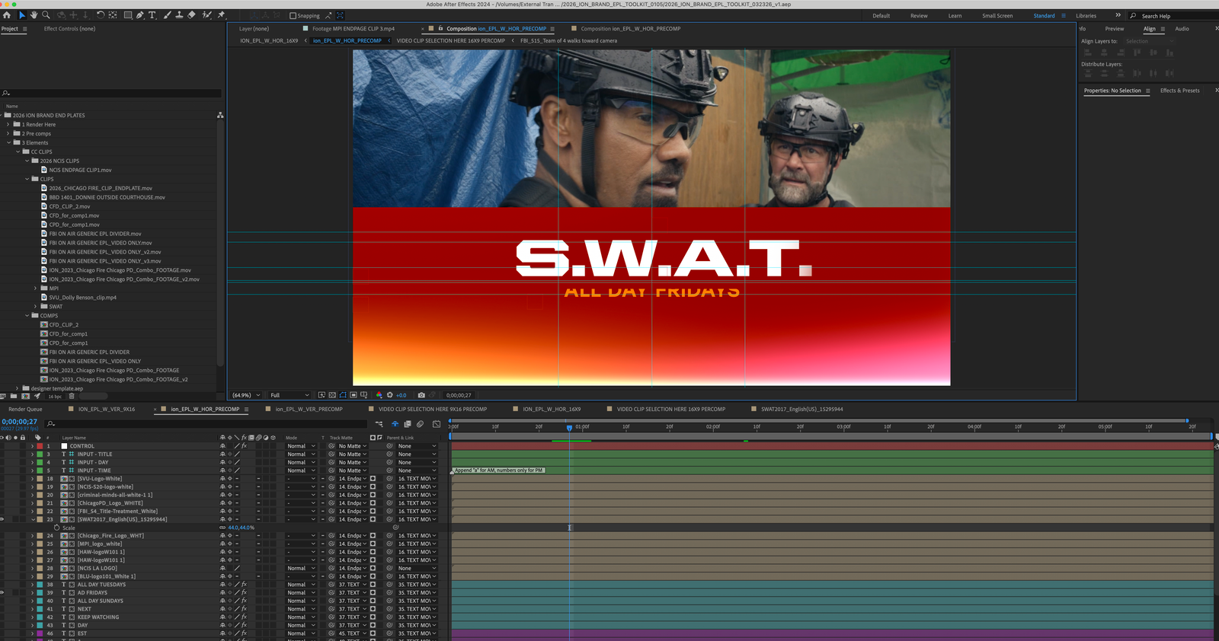Open blend Mode dropdown for CONTROL layer
This screenshot has height=641, width=1219.
coord(301,446)
